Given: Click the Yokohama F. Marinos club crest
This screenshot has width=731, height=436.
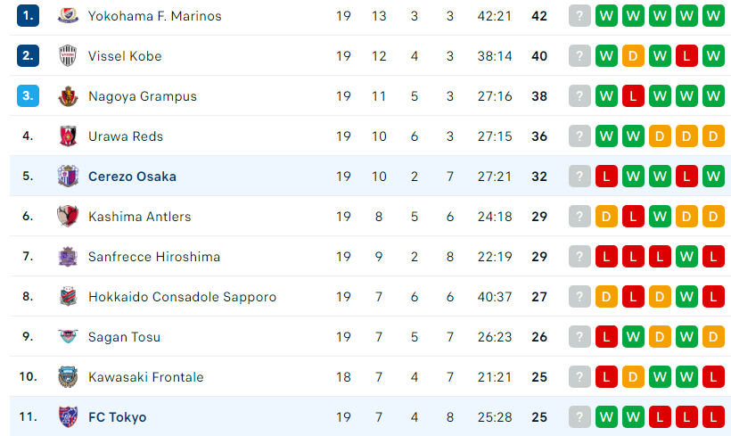Looking at the screenshot, I should 68,16.
